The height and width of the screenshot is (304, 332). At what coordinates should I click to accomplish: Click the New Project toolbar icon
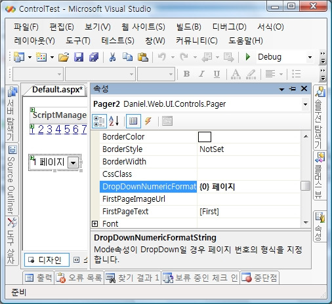[19, 57]
